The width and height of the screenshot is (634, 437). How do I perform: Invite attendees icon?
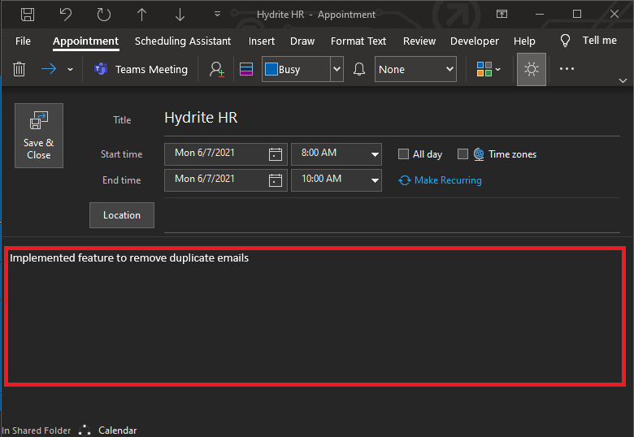coord(217,69)
